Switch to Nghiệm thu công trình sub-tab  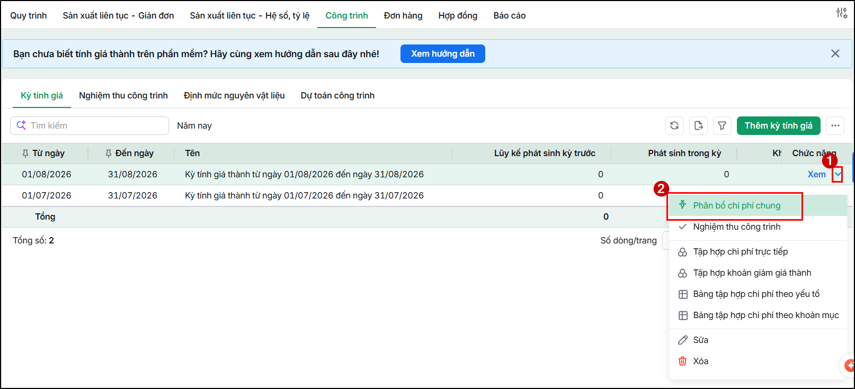(x=123, y=95)
